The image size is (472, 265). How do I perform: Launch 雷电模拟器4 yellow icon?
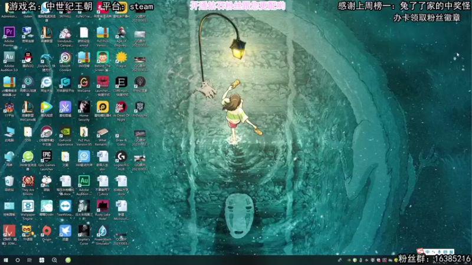[x=102, y=107]
